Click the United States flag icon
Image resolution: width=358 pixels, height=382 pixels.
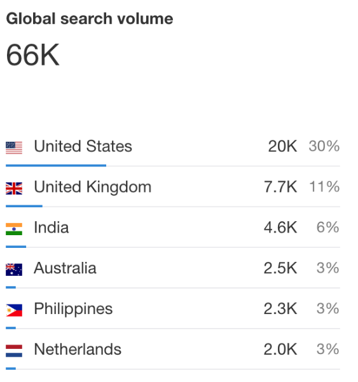click(x=14, y=148)
